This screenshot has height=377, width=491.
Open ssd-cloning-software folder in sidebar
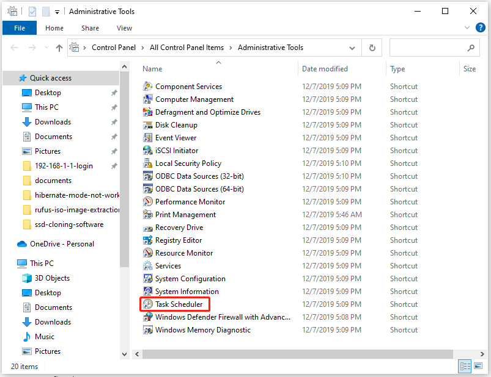[x=69, y=224]
